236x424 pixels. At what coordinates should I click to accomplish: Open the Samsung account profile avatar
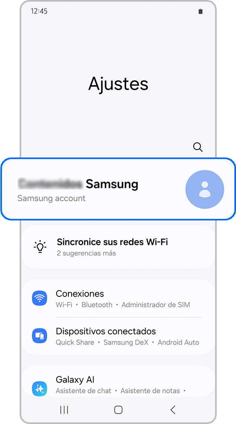tap(205, 189)
